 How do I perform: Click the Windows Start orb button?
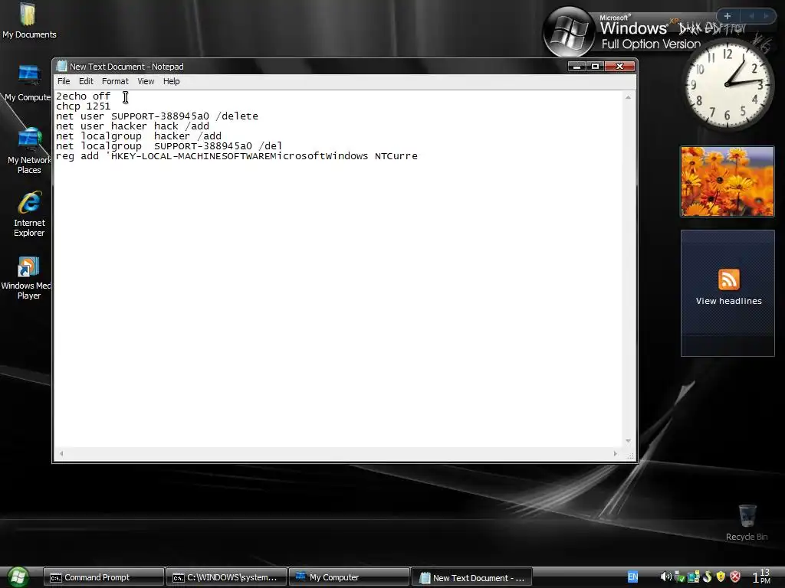pyautogui.click(x=18, y=577)
